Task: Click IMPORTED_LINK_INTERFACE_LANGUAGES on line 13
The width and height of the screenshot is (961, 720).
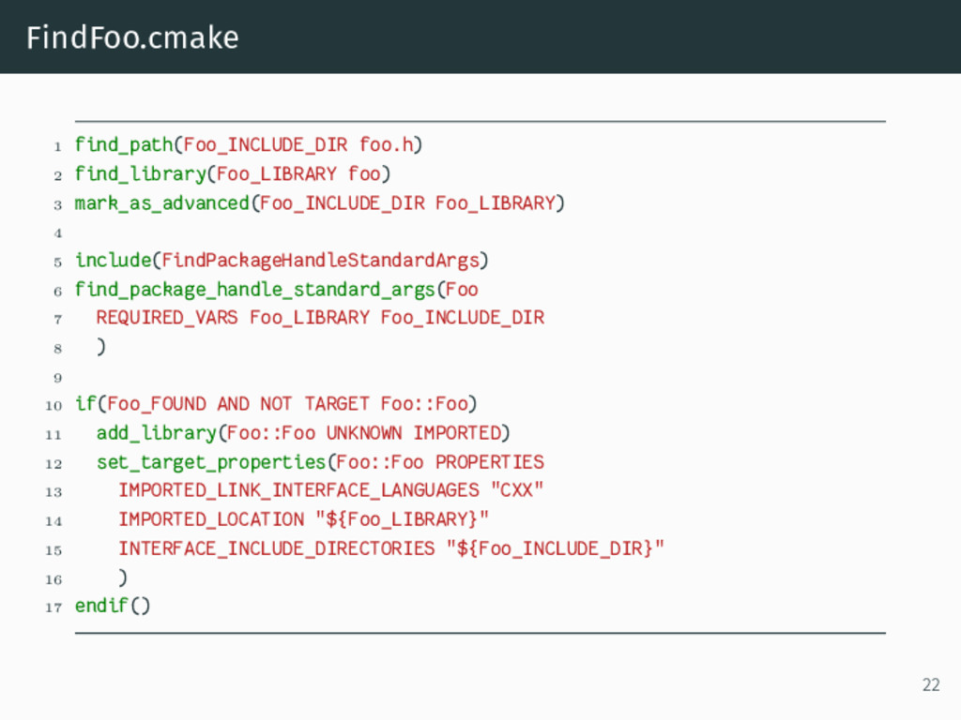Action: [x=298, y=490]
